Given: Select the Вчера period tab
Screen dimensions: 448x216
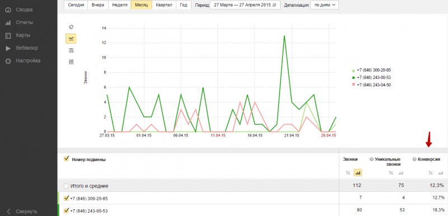Looking at the screenshot, I should [98, 5].
